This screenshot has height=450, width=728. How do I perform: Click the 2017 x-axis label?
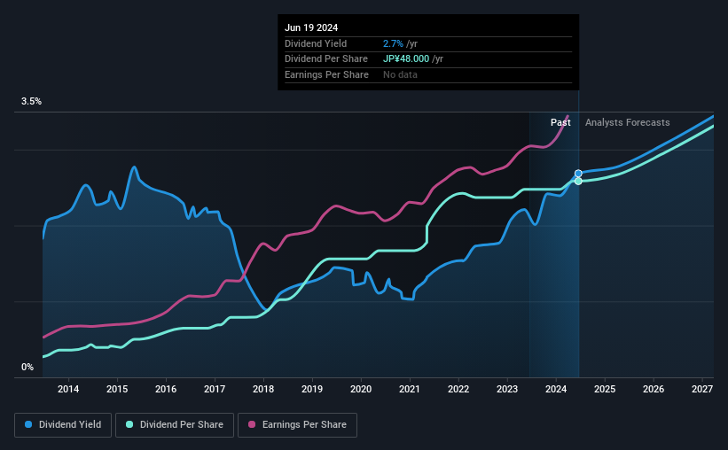point(215,389)
